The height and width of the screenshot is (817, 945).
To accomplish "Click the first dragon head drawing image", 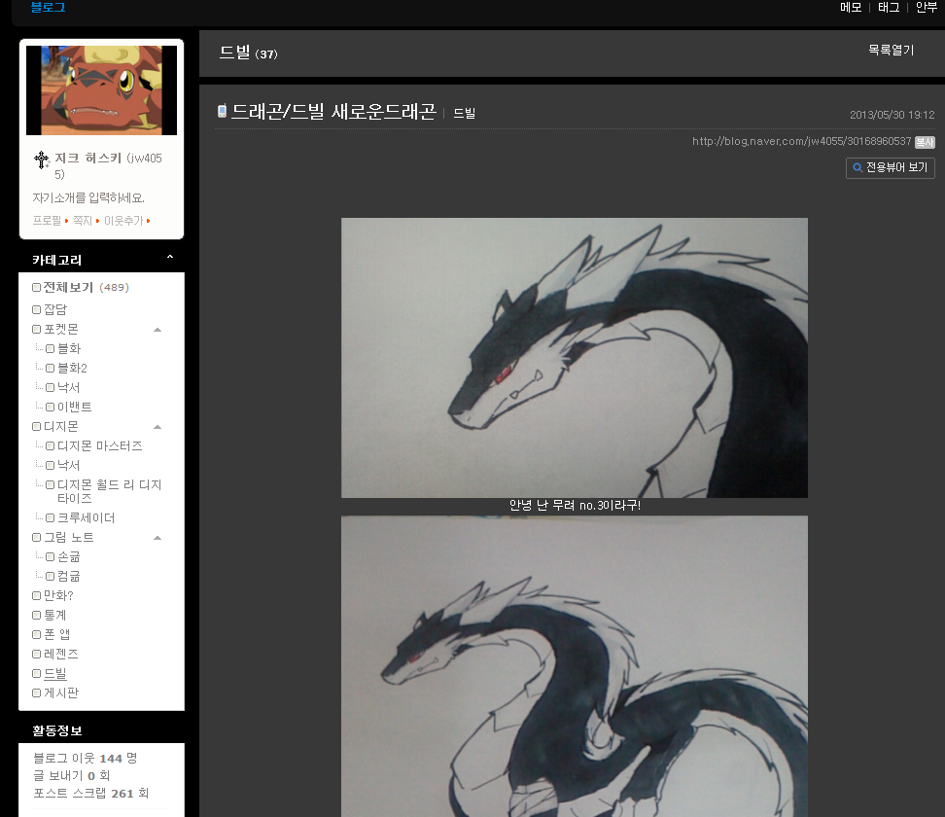I will (x=574, y=357).
